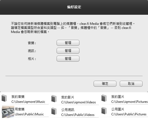Select the 公用圖片 library name
Screen dimensions: 148x120
point(118,109)
